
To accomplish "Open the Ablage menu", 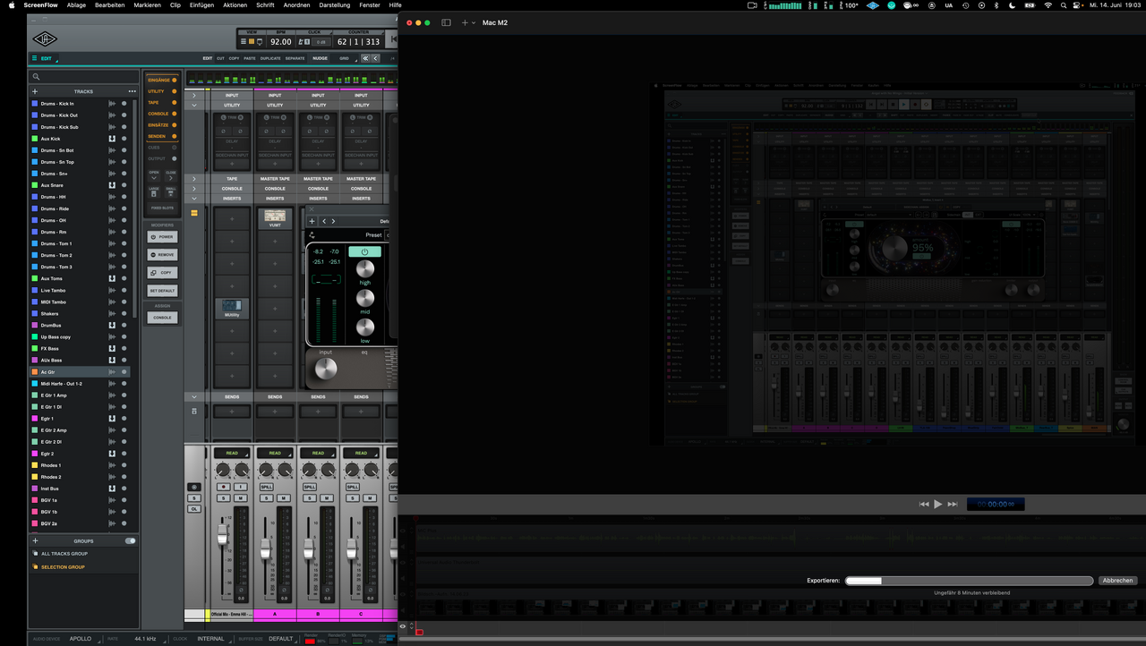I will (x=77, y=5).
